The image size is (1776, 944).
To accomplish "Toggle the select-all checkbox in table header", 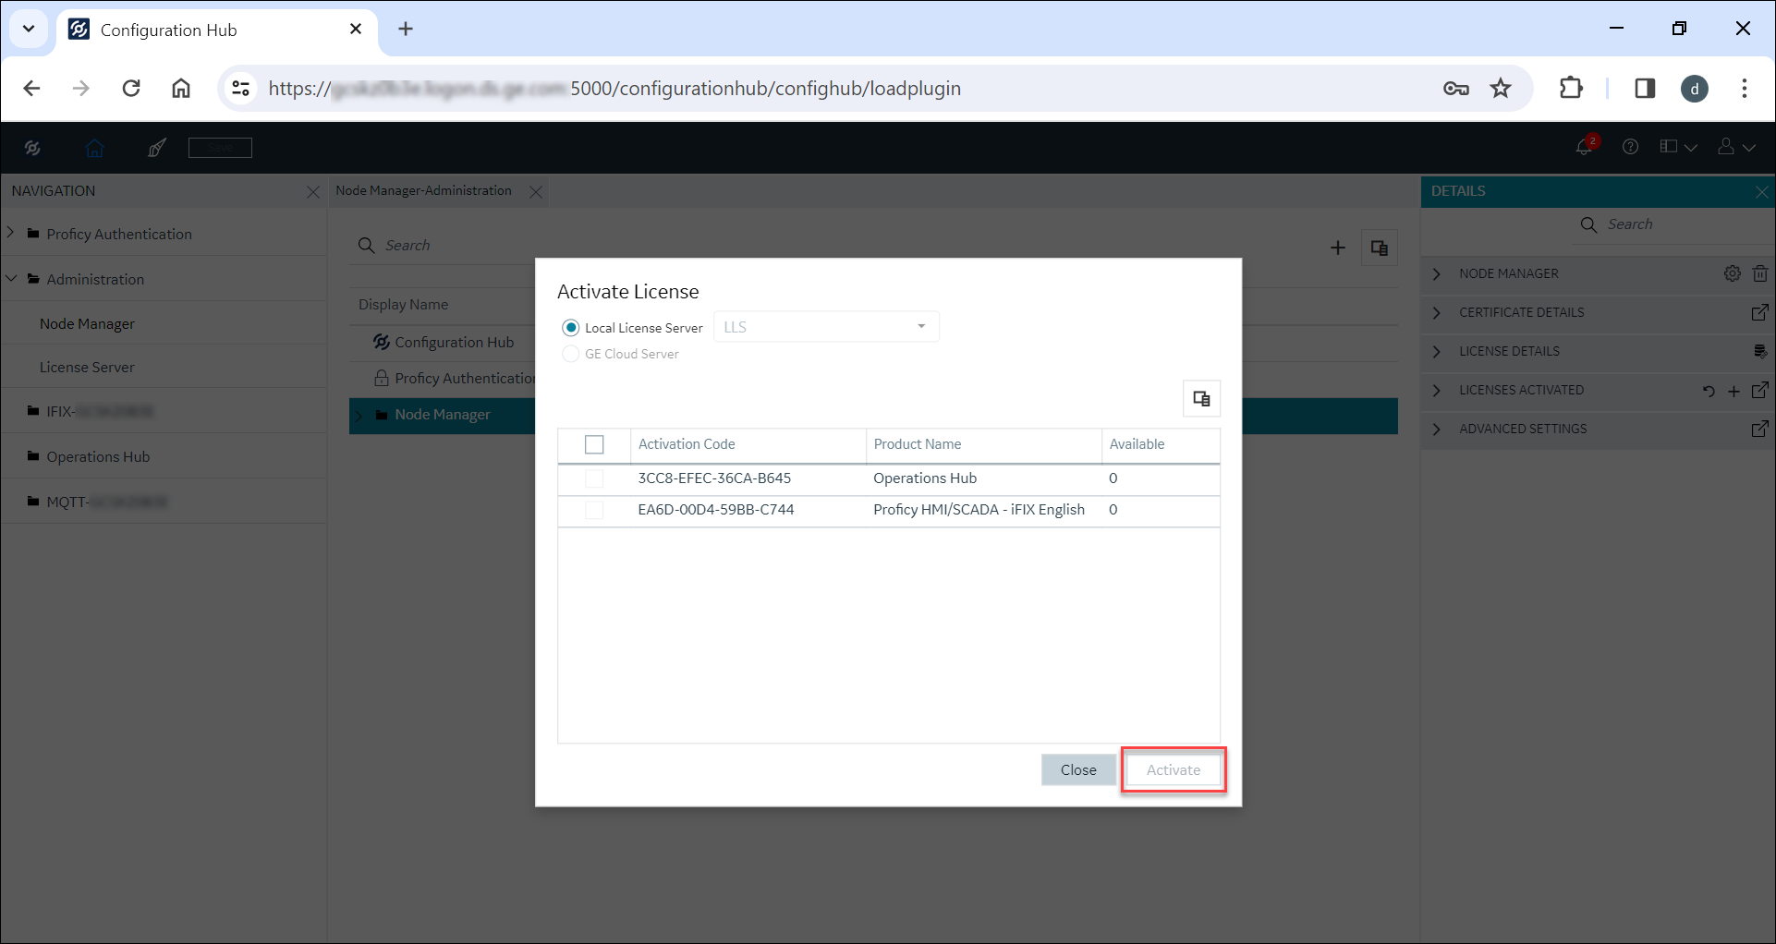I will click(594, 444).
